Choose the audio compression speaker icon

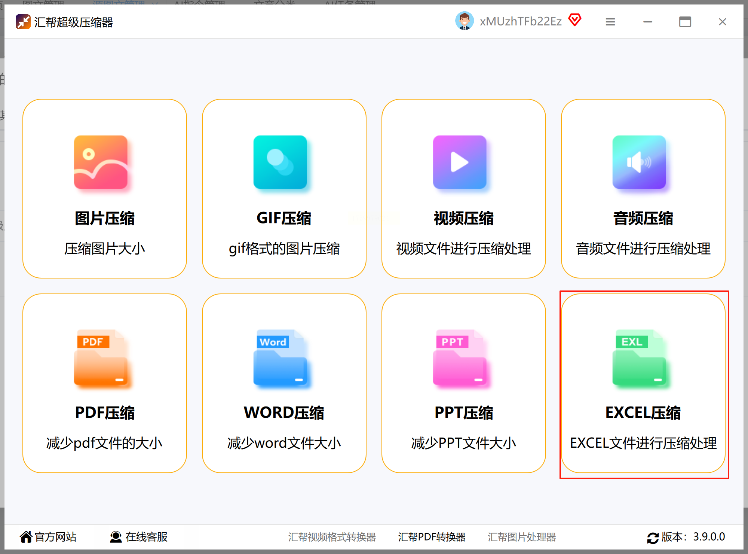639,162
